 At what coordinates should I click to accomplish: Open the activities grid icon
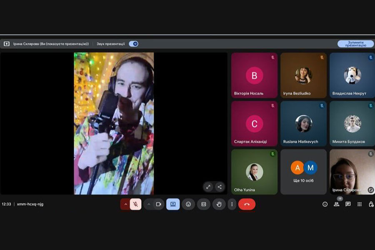pyautogui.click(x=360, y=204)
